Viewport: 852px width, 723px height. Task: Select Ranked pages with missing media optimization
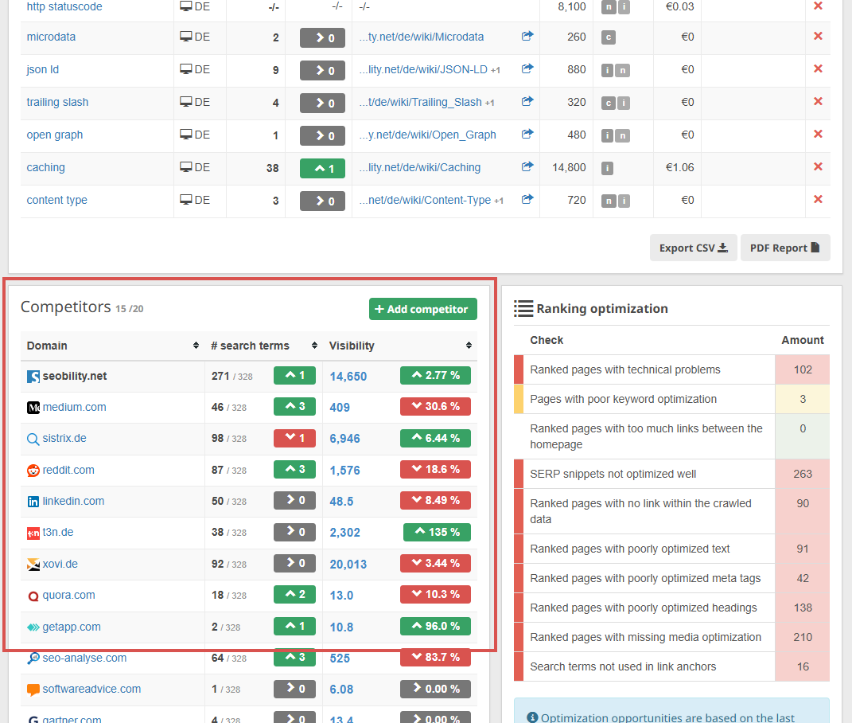(671, 637)
